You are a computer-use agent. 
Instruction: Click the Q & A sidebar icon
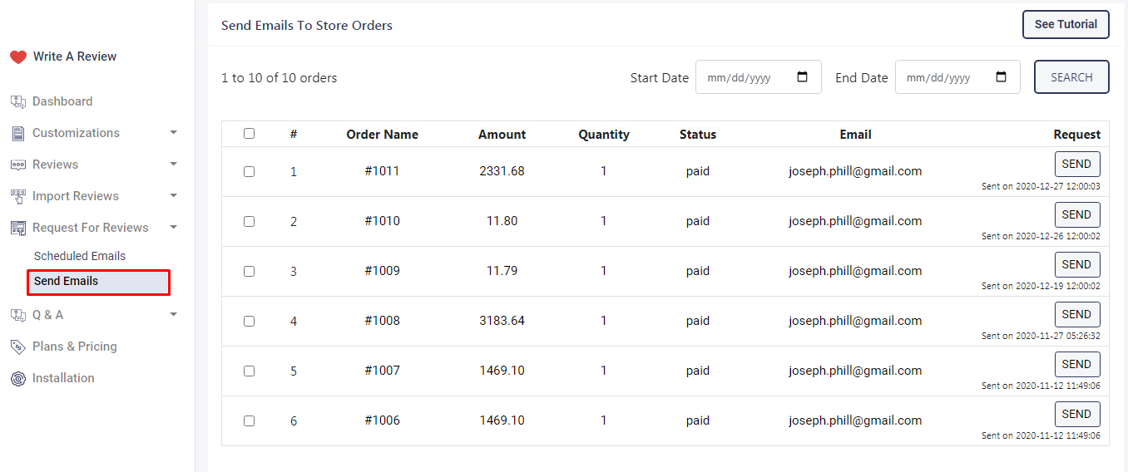[18, 315]
